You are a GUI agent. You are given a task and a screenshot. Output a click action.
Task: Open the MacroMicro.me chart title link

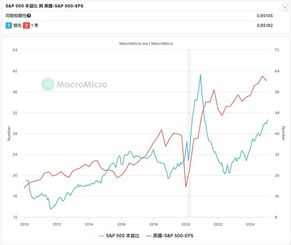pos(146,44)
